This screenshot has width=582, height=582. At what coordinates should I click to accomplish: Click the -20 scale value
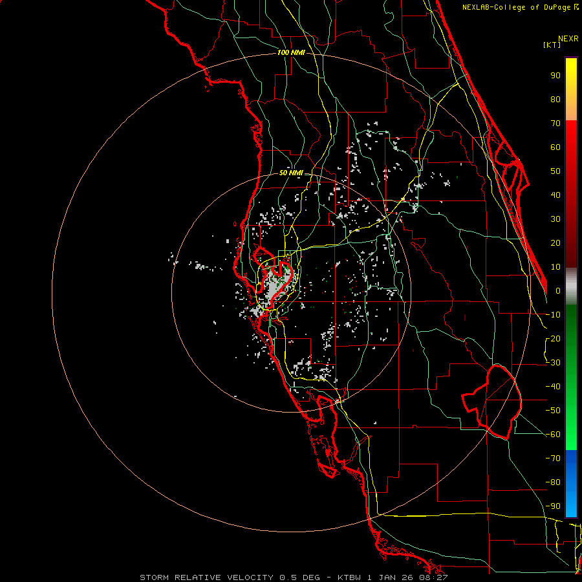click(553, 338)
